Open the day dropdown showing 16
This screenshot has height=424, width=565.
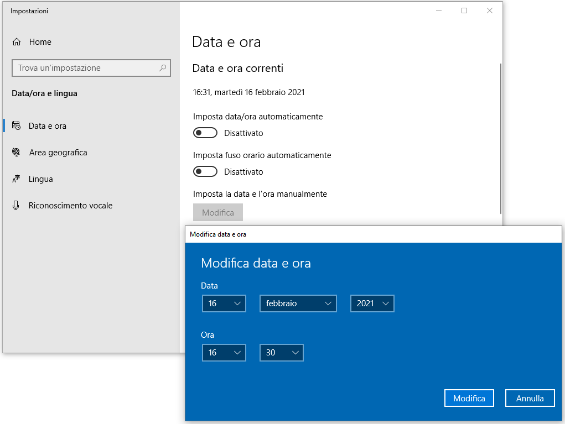[x=224, y=303]
